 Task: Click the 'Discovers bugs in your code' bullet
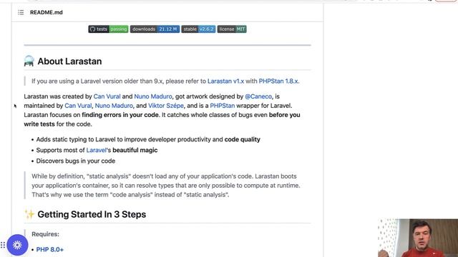point(76,161)
